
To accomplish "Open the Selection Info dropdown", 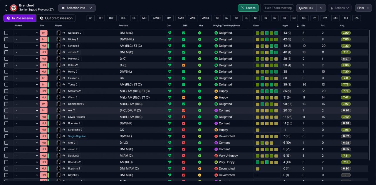I will point(77,8).
